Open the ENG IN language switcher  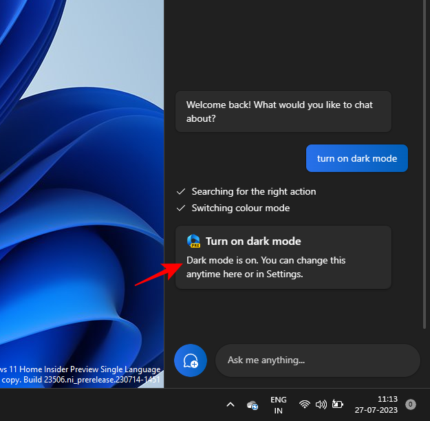point(278,404)
